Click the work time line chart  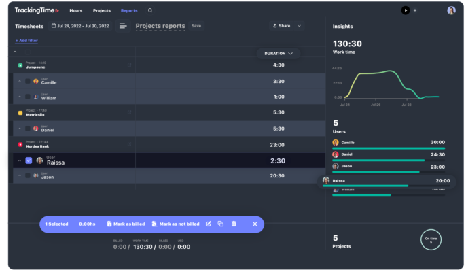coord(391,84)
